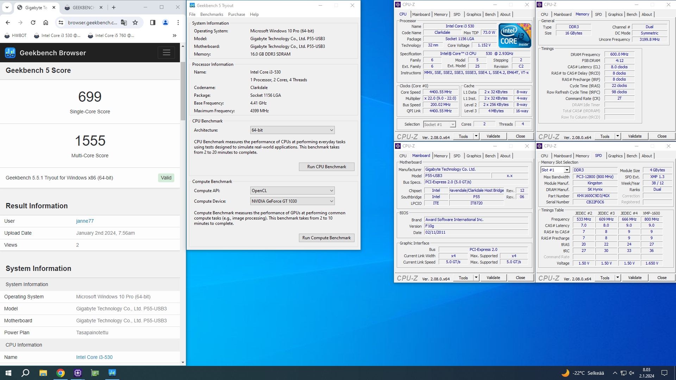Click Tools button in CPU-Z Mainboard window

(463, 278)
